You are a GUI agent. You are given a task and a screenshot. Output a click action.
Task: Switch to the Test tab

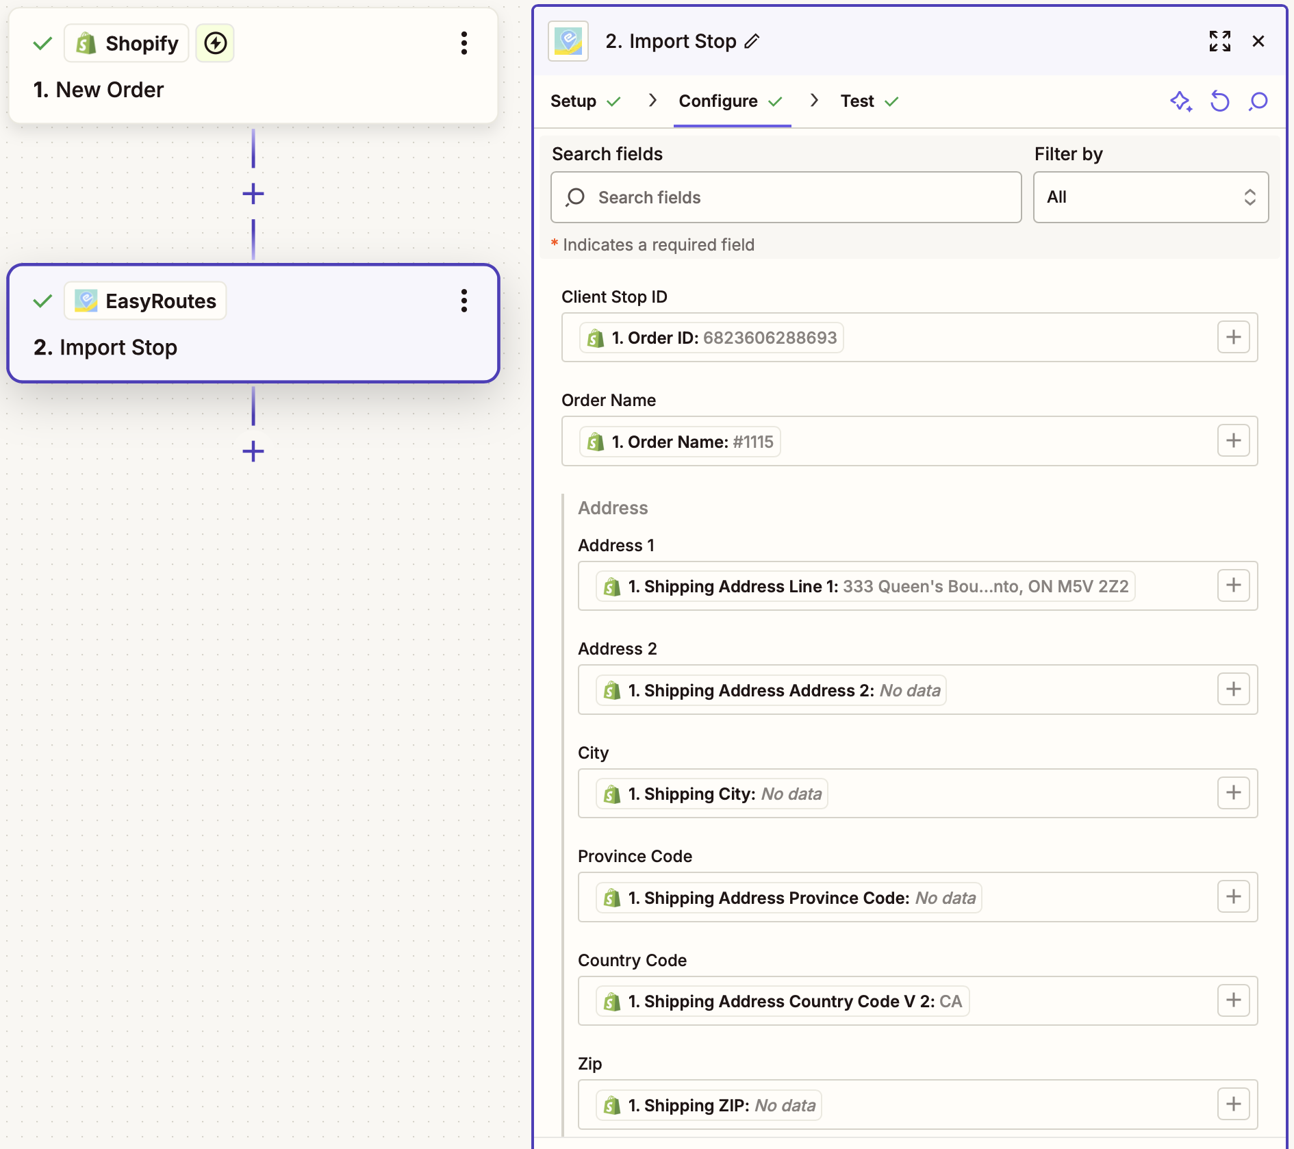[x=870, y=101]
